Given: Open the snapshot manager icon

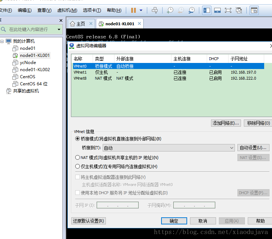Looking at the screenshot, I should coord(191,10).
